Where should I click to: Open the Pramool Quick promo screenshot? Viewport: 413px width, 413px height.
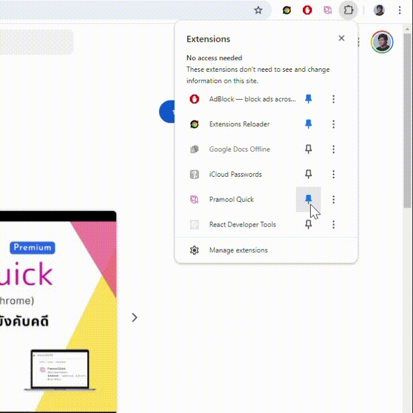click(58, 311)
